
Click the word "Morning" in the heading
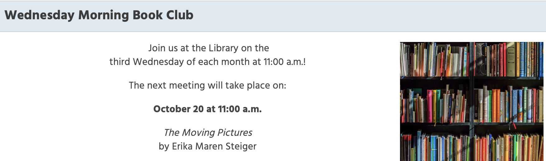pyautogui.click(x=103, y=15)
